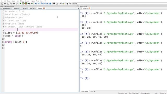167x94 pixels.
Task: Open the Help menu
Action: coord(45,1)
